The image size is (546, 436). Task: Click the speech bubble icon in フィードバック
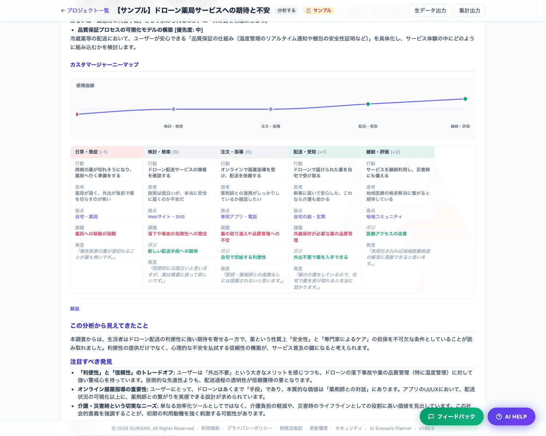[x=431, y=416]
